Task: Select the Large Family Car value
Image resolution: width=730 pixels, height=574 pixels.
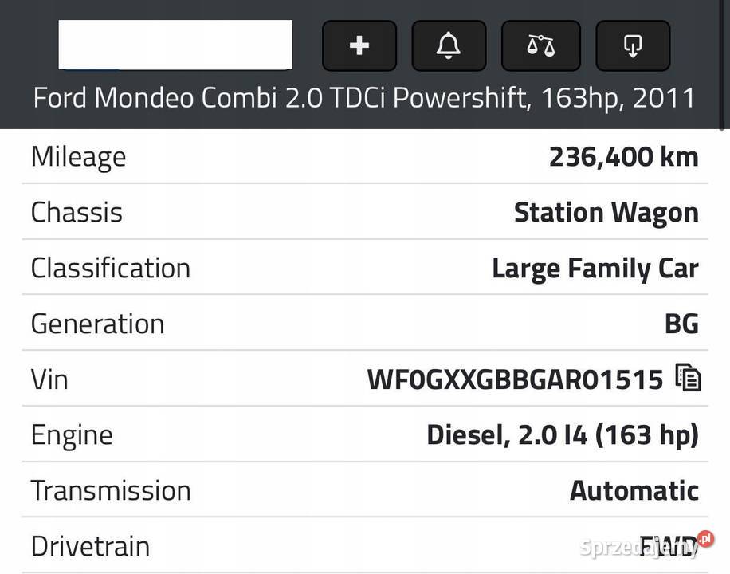Action: tap(595, 269)
